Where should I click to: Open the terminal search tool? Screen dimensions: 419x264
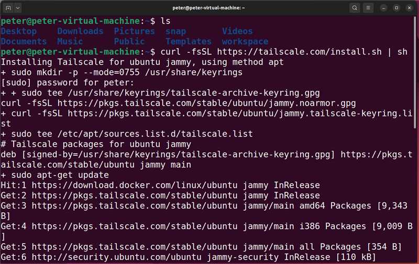pyautogui.click(x=355, y=8)
